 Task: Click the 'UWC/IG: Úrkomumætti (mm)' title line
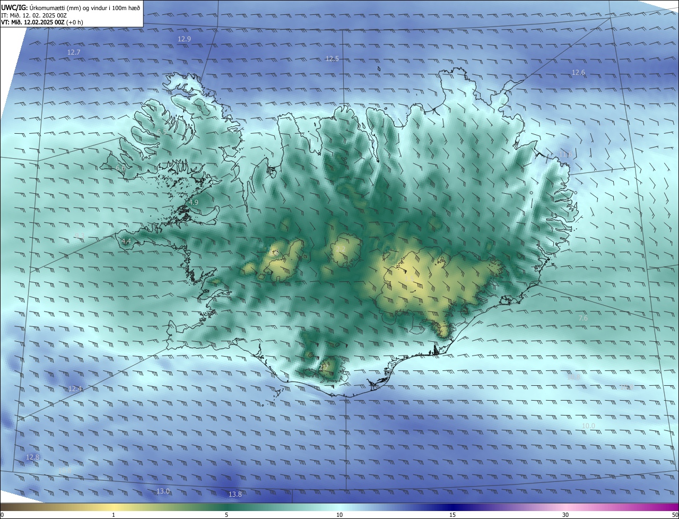pos(71,7)
